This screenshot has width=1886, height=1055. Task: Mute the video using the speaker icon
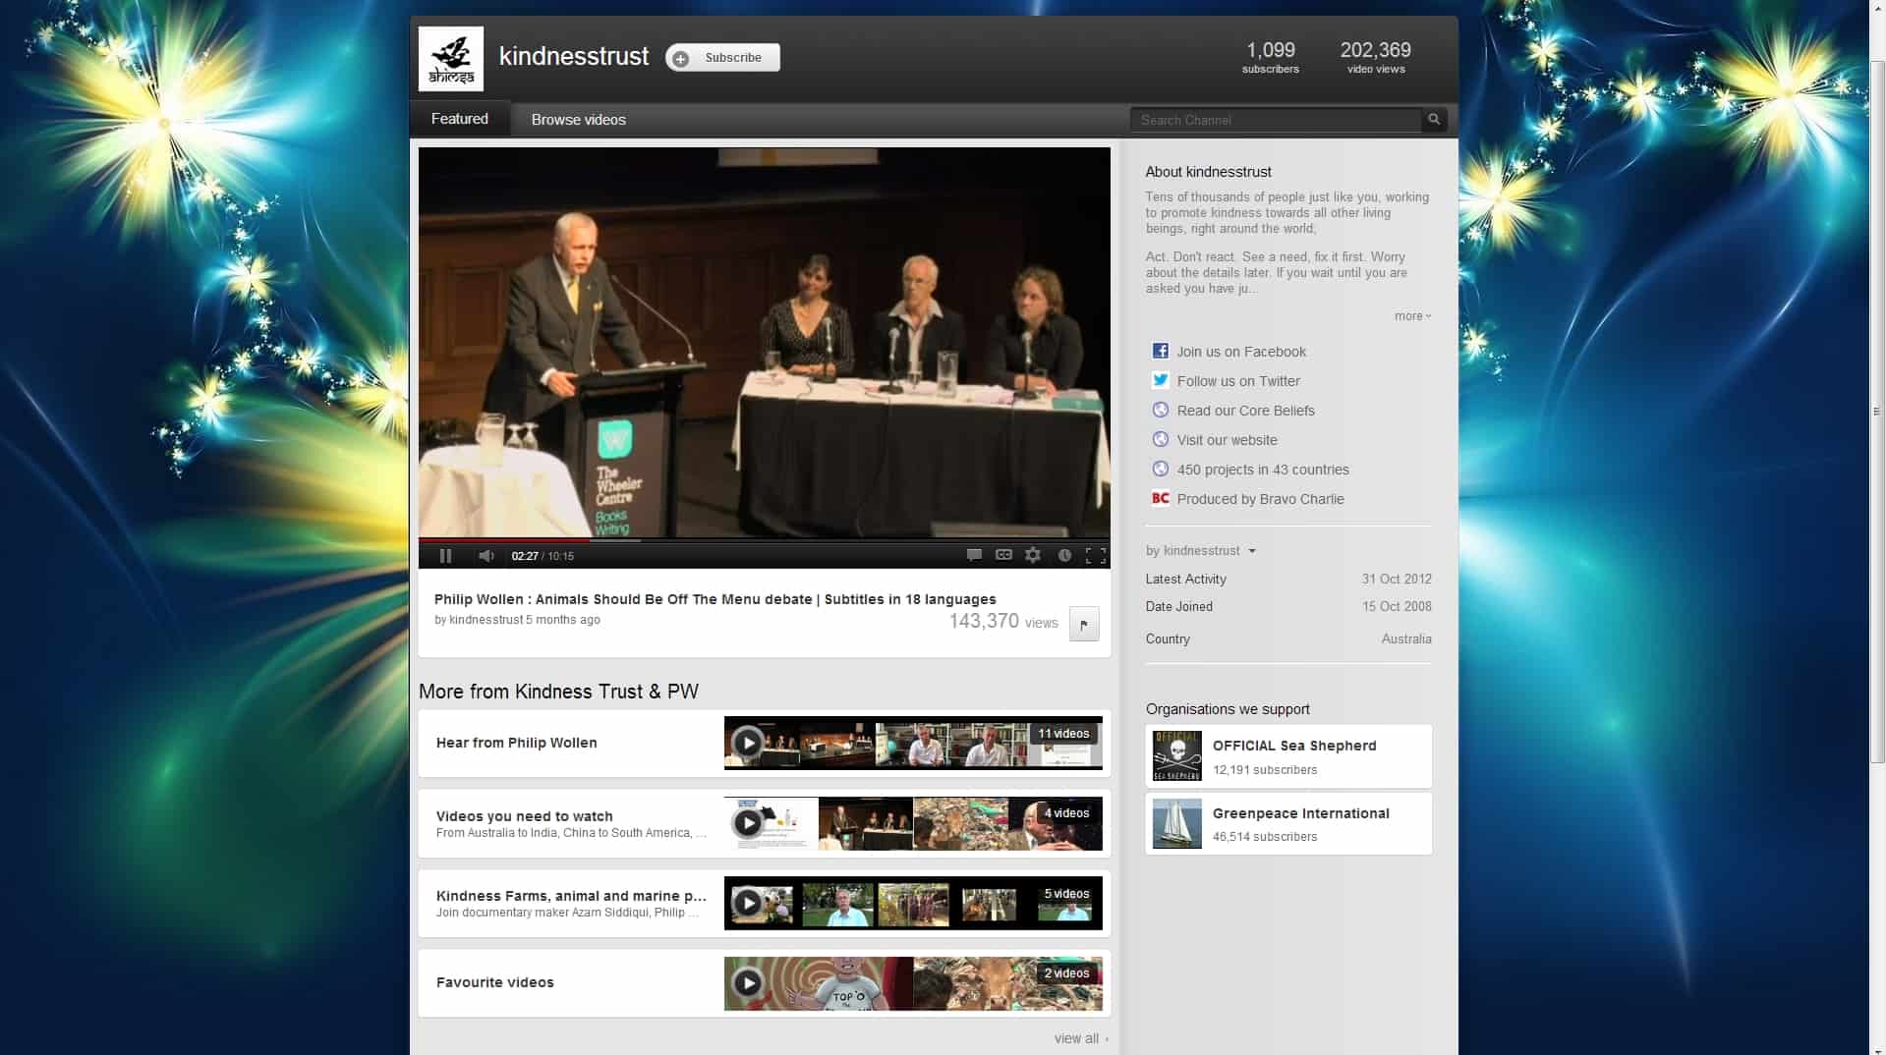pyautogui.click(x=486, y=556)
